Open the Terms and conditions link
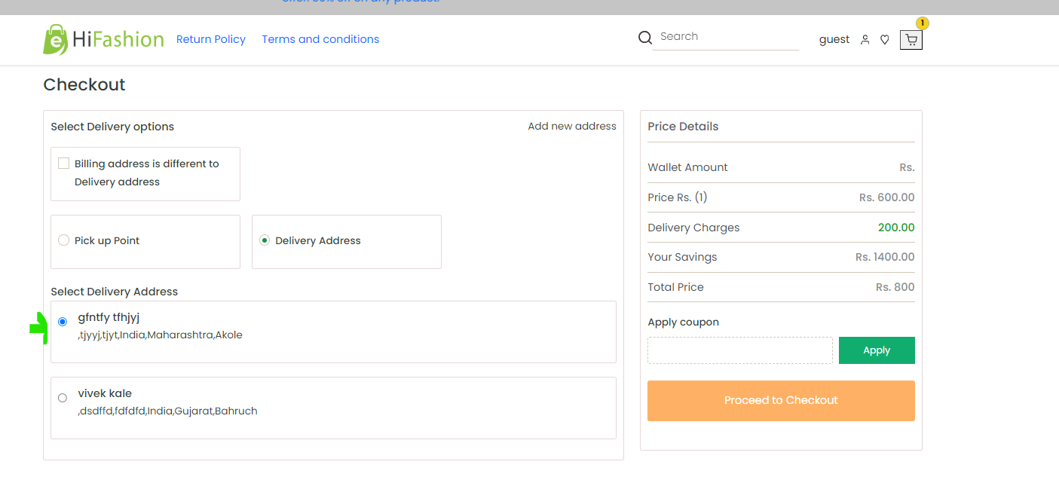Image resolution: width=1059 pixels, height=483 pixels. tap(320, 39)
